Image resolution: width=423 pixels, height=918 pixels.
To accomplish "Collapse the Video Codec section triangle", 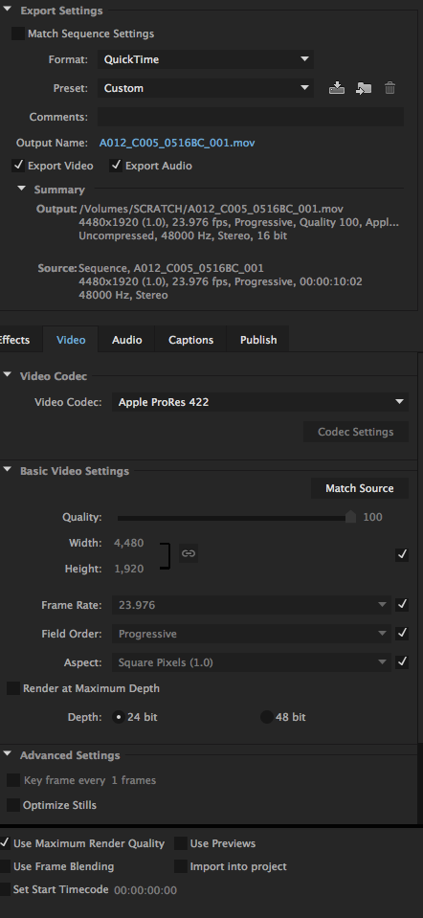I will pos(7,374).
